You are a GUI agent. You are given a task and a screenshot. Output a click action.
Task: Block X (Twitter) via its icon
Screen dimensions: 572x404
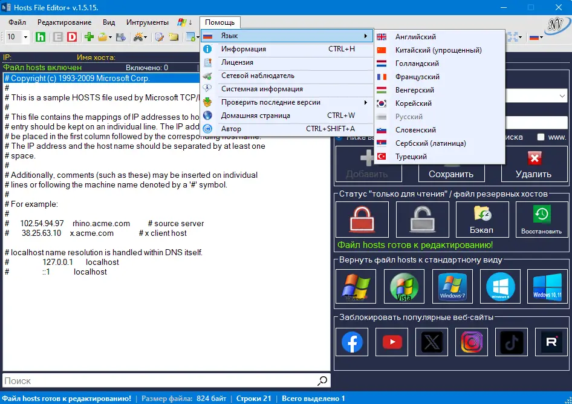click(x=432, y=342)
